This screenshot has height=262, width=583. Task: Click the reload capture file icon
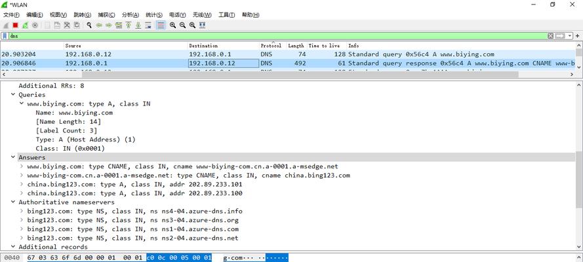[77, 26]
